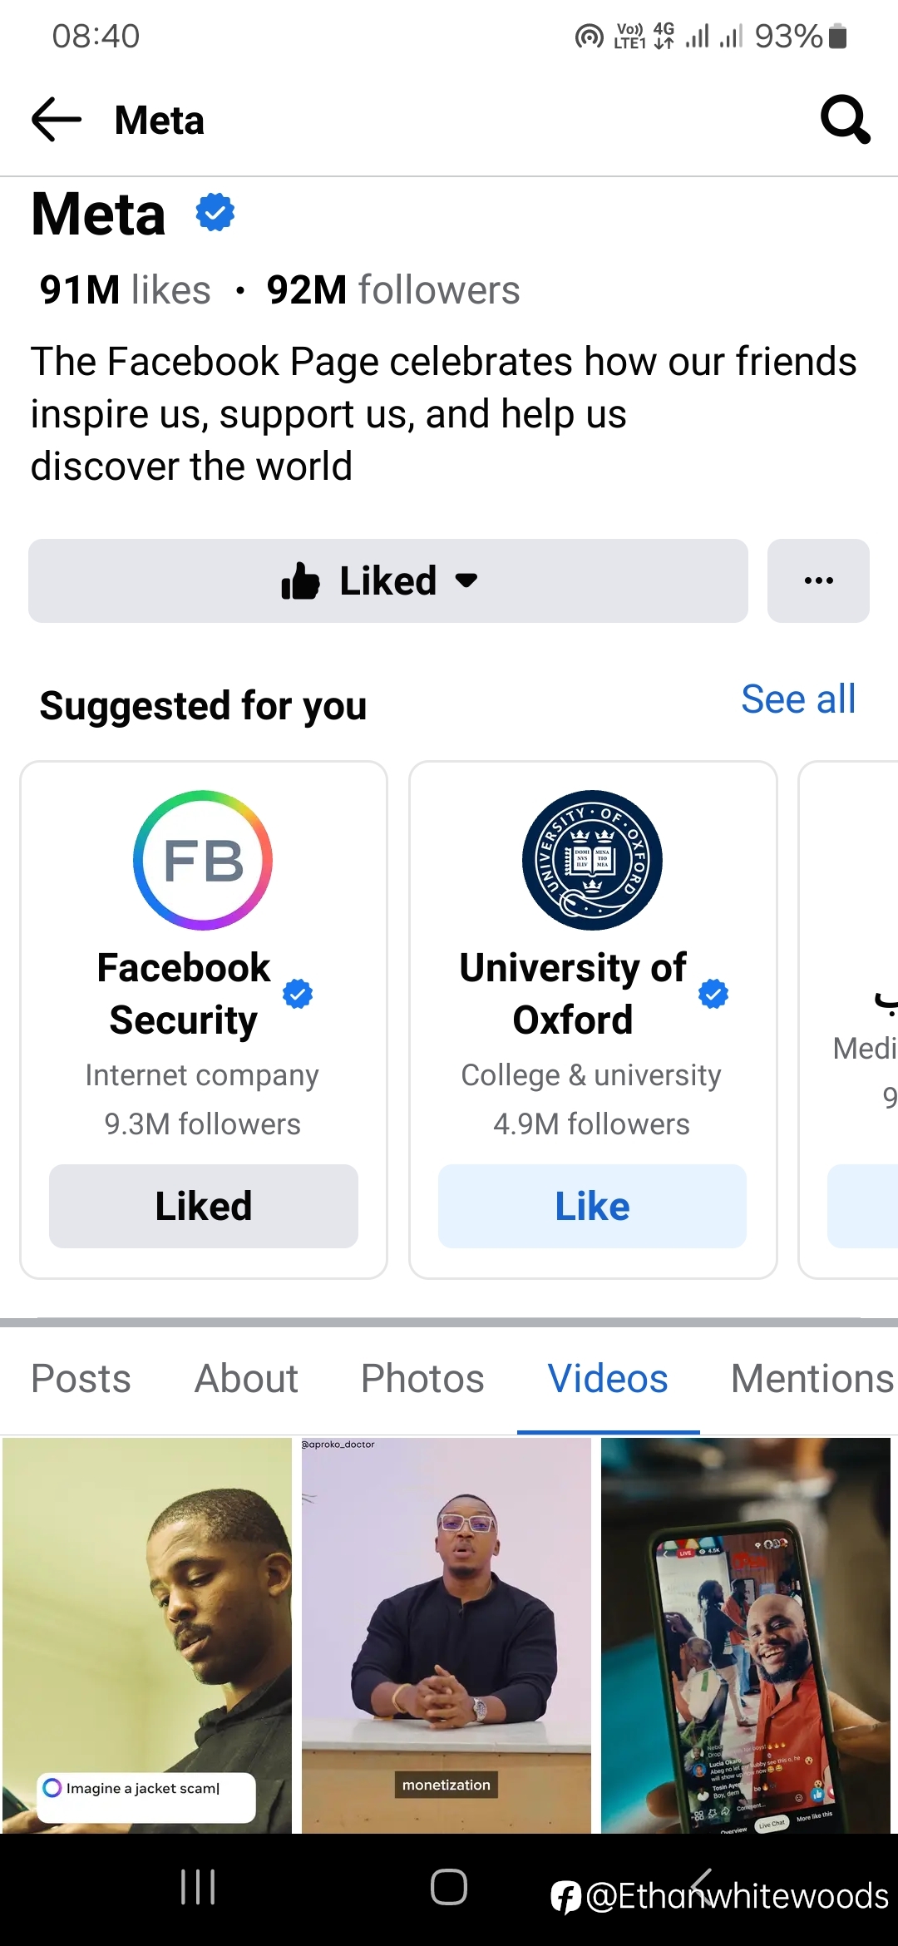Tap the back arrow icon

tap(57, 120)
